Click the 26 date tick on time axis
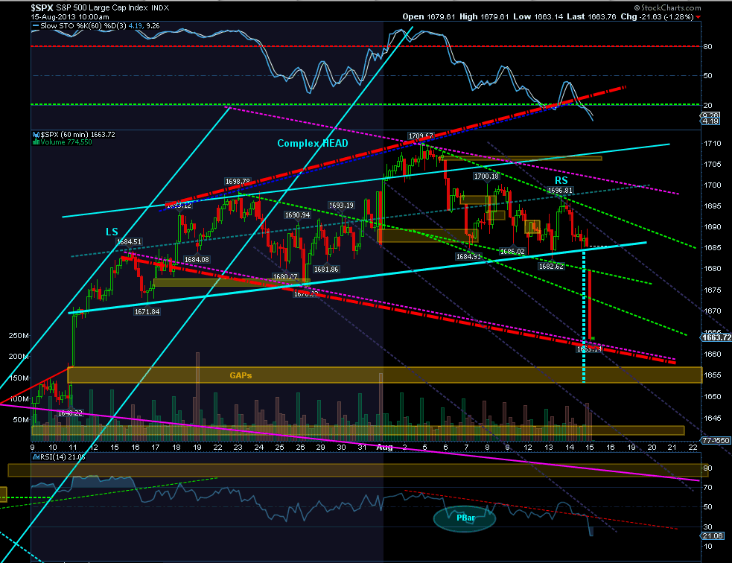 300,448
